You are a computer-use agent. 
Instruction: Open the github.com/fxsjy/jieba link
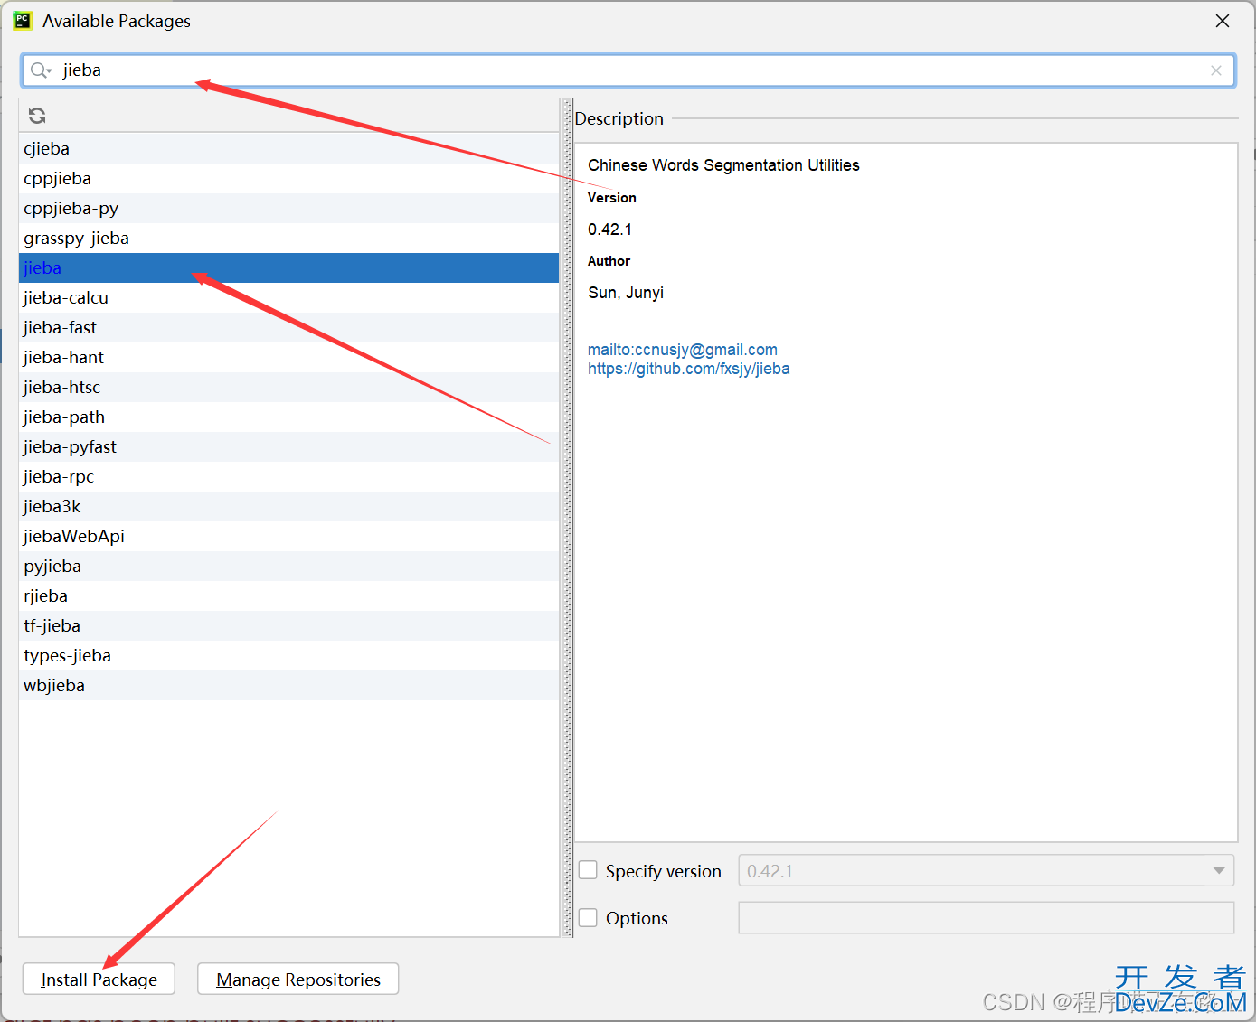pos(689,369)
